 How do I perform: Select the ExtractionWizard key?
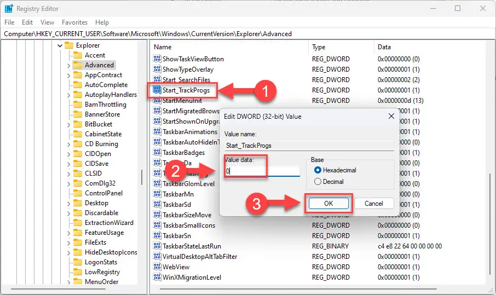coord(109,223)
